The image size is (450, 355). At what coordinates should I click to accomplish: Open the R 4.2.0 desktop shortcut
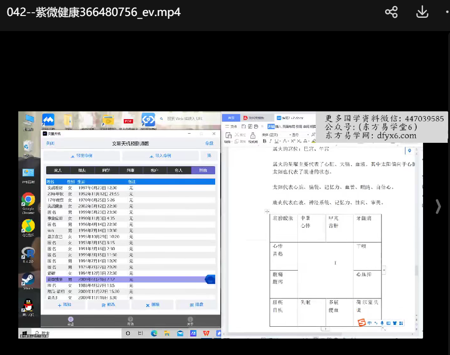coord(28,253)
